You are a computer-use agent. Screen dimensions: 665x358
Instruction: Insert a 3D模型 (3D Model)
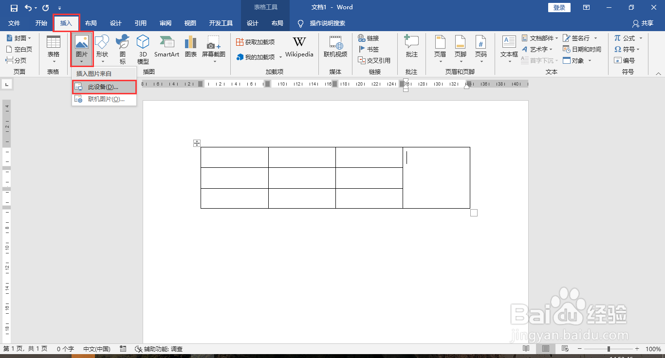tap(143, 49)
